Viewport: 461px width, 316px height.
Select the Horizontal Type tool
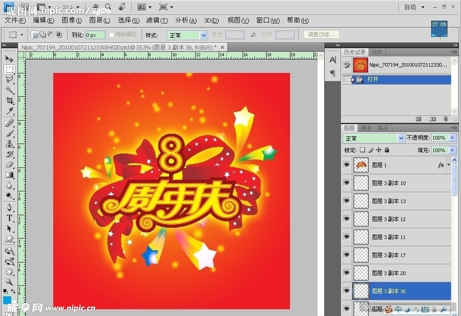click(x=9, y=218)
